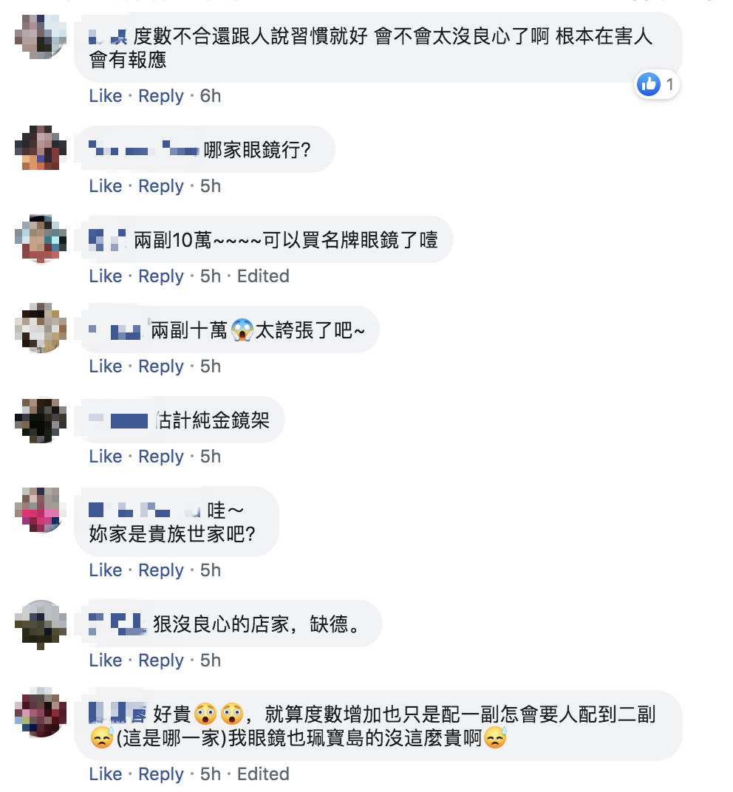Reply to the 估計純金鏡架 comment

click(160, 457)
